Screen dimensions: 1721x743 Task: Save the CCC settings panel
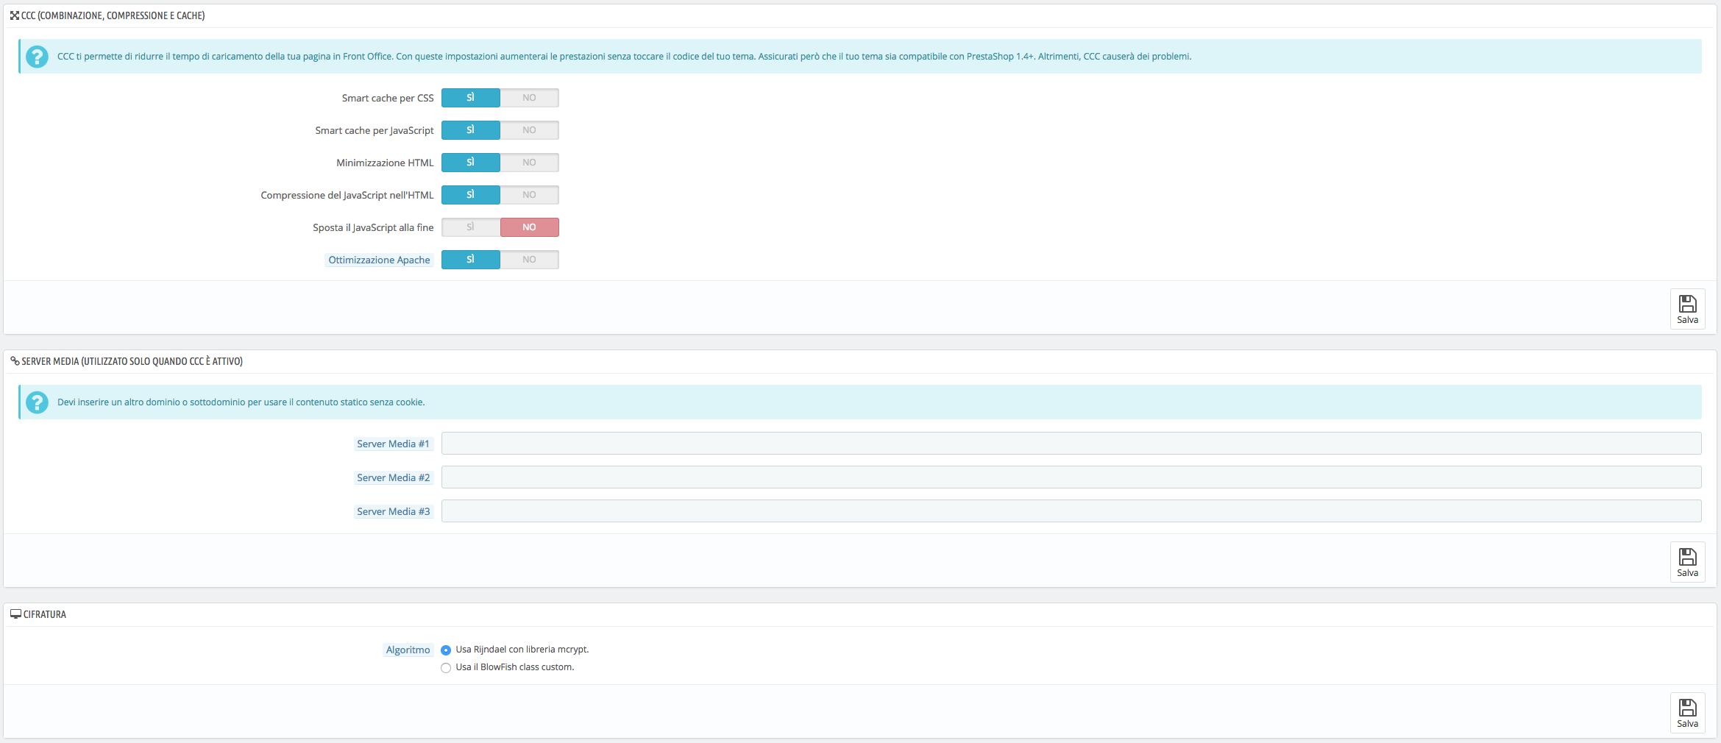click(x=1687, y=309)
